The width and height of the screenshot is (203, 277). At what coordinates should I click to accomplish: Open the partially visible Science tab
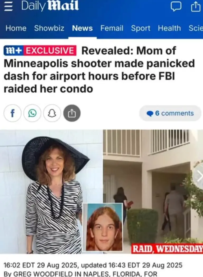196,28
